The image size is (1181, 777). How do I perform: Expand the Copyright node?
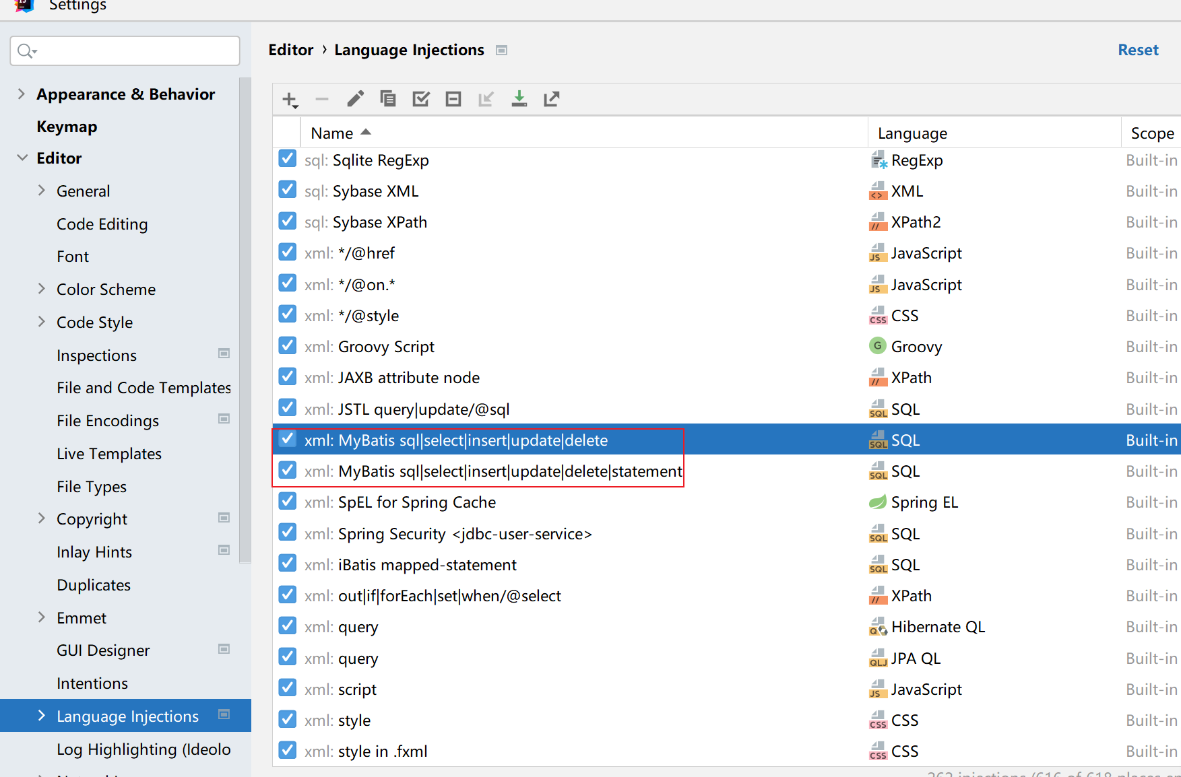point(42,518)
